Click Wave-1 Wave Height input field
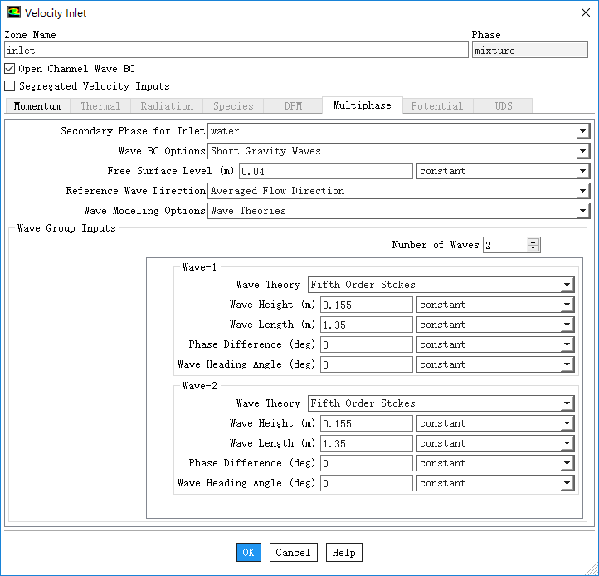 point(366,305)
